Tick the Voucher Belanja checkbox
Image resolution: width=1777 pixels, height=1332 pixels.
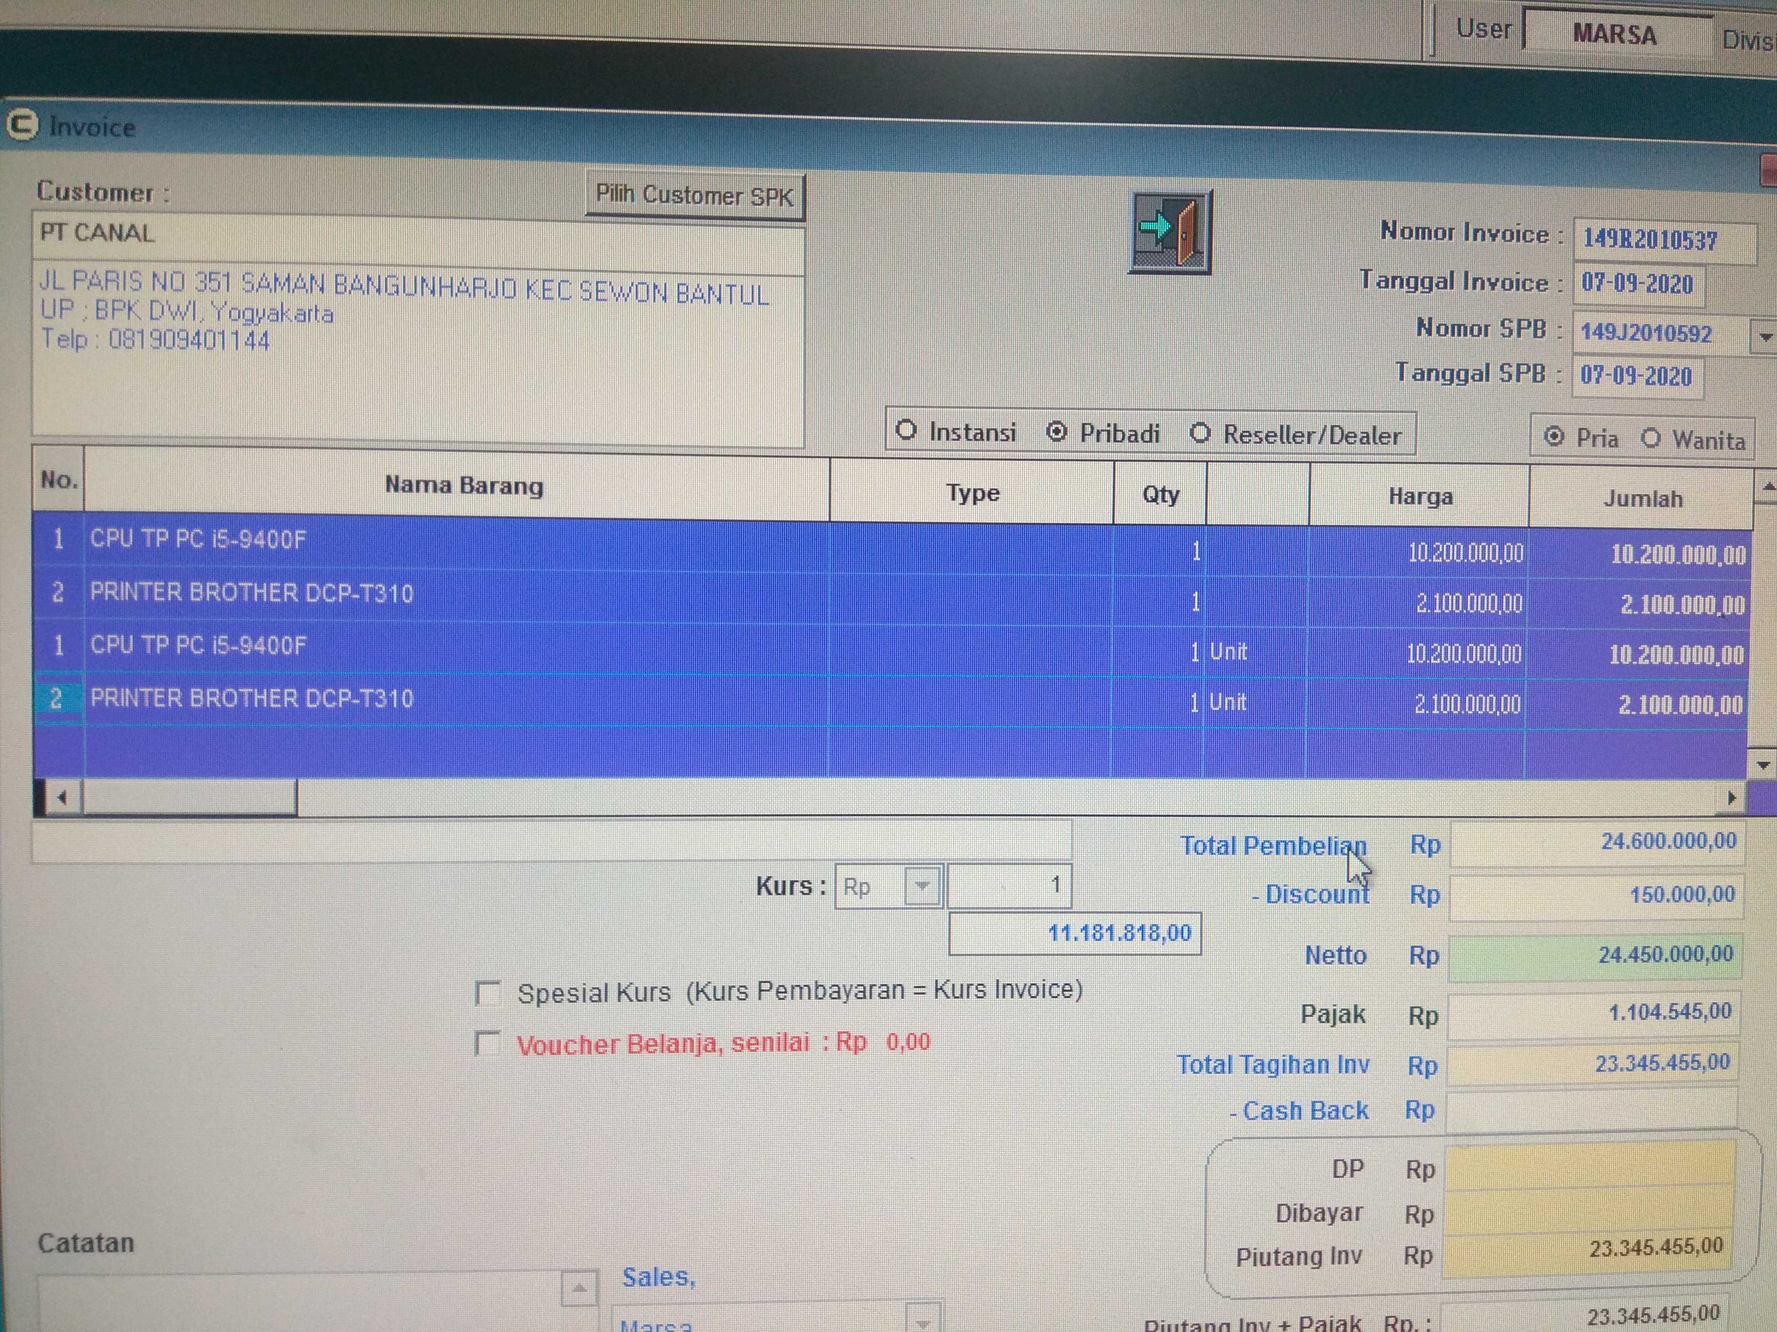coord(487,1043)
